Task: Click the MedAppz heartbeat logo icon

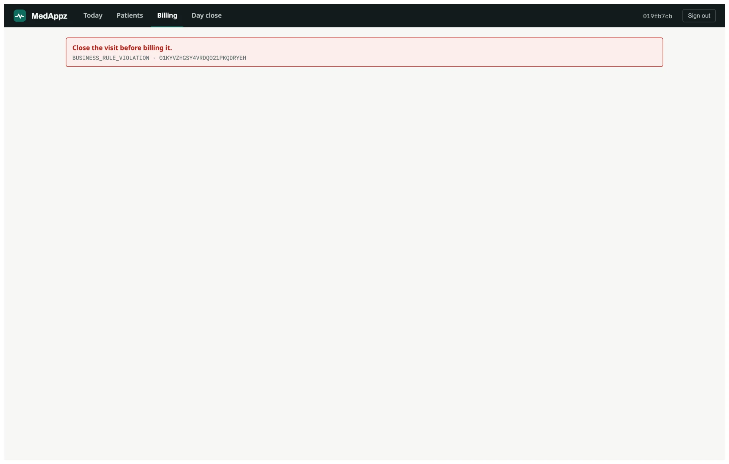Action: 20,16
